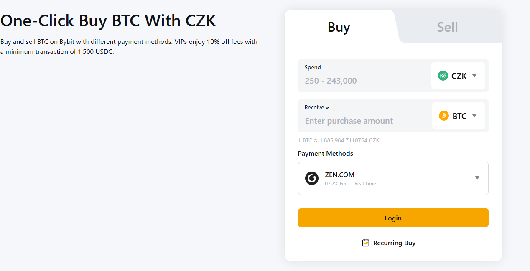Click the ZEN.COM payment logo icon

coord(311,178)
